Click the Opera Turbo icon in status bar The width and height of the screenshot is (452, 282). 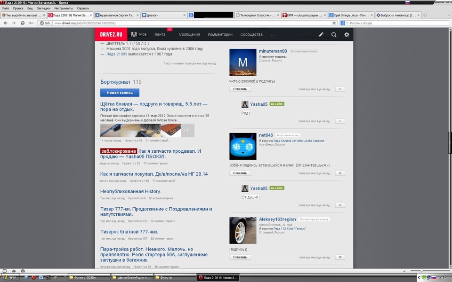point(23,271)
